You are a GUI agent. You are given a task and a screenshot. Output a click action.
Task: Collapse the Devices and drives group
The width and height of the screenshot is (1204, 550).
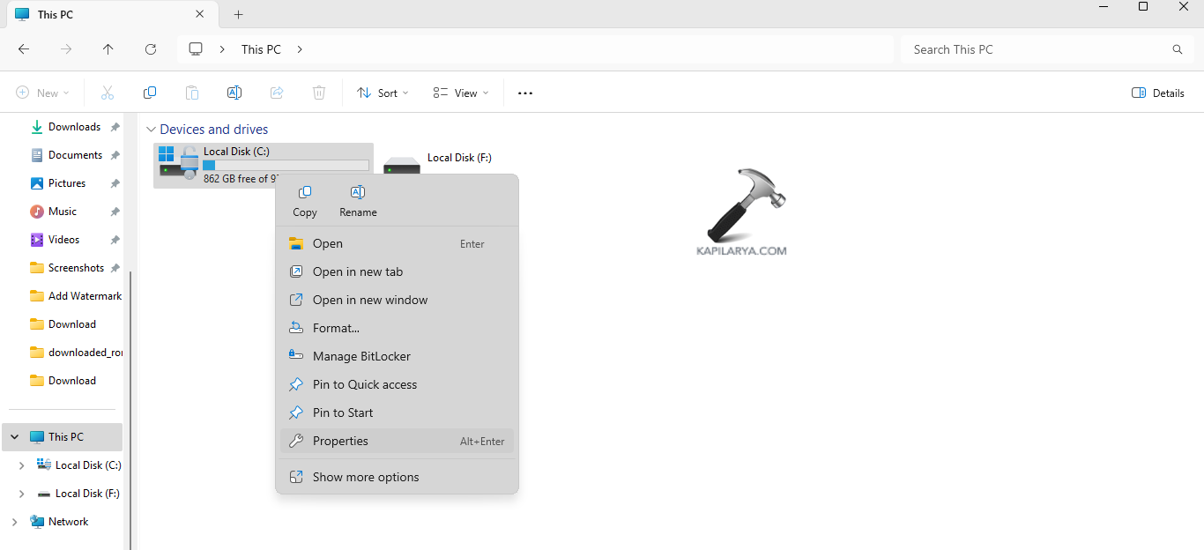(151, 130)
